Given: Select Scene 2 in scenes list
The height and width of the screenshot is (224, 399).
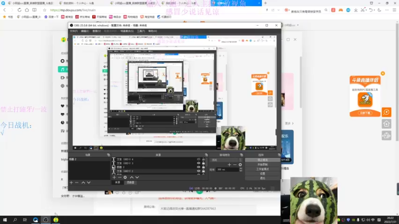Looking at the screenshot, I should (89, 159).
